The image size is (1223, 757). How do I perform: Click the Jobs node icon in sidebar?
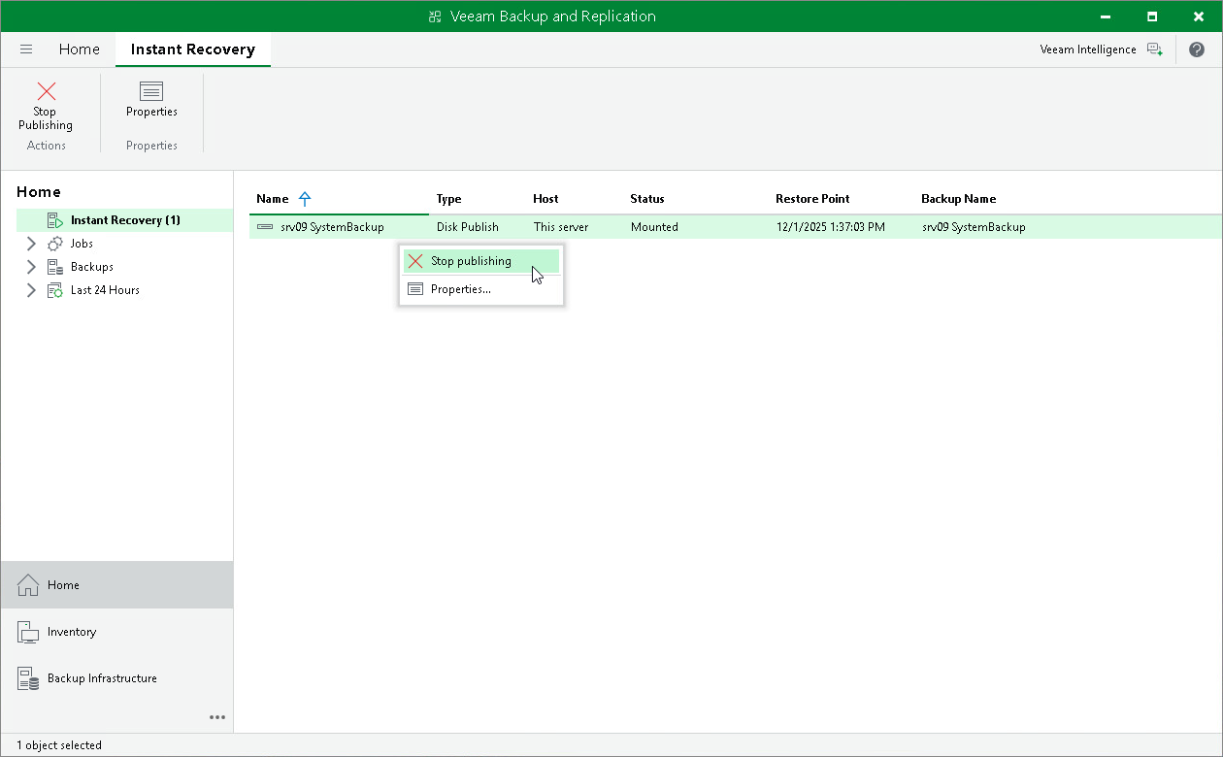point(53,243)
